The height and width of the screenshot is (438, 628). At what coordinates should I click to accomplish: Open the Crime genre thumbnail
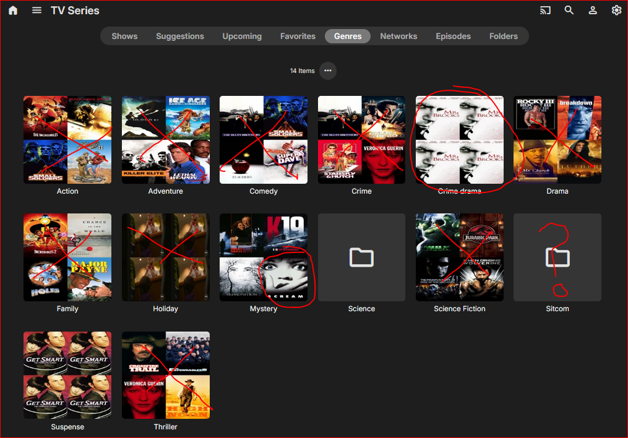click(x=361, y=140)
